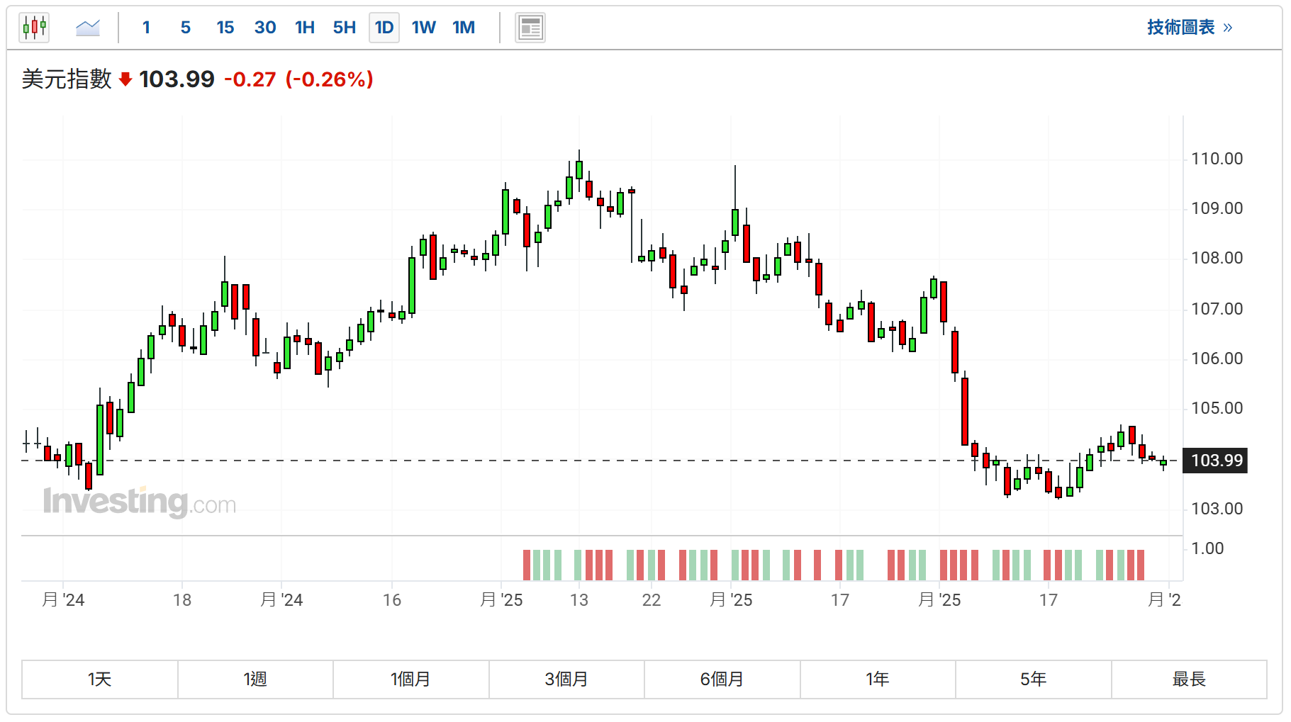Select the 1 minute interval
1291x722 pixels.
click(x=146, y=28)
